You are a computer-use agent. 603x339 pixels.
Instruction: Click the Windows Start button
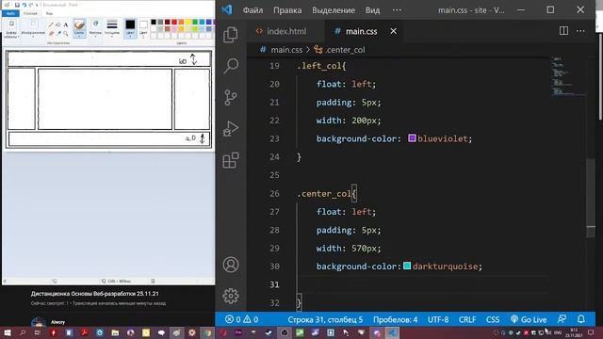point(7,332)
